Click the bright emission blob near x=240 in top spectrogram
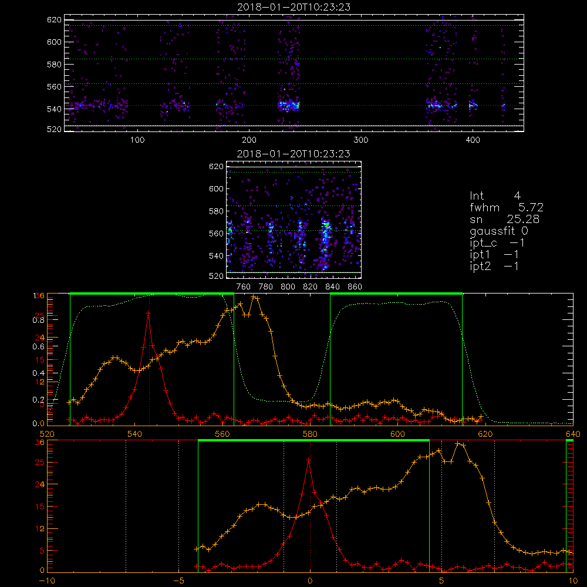The height and width of the screenshot is (587, 587). click(x=289, y=106)
